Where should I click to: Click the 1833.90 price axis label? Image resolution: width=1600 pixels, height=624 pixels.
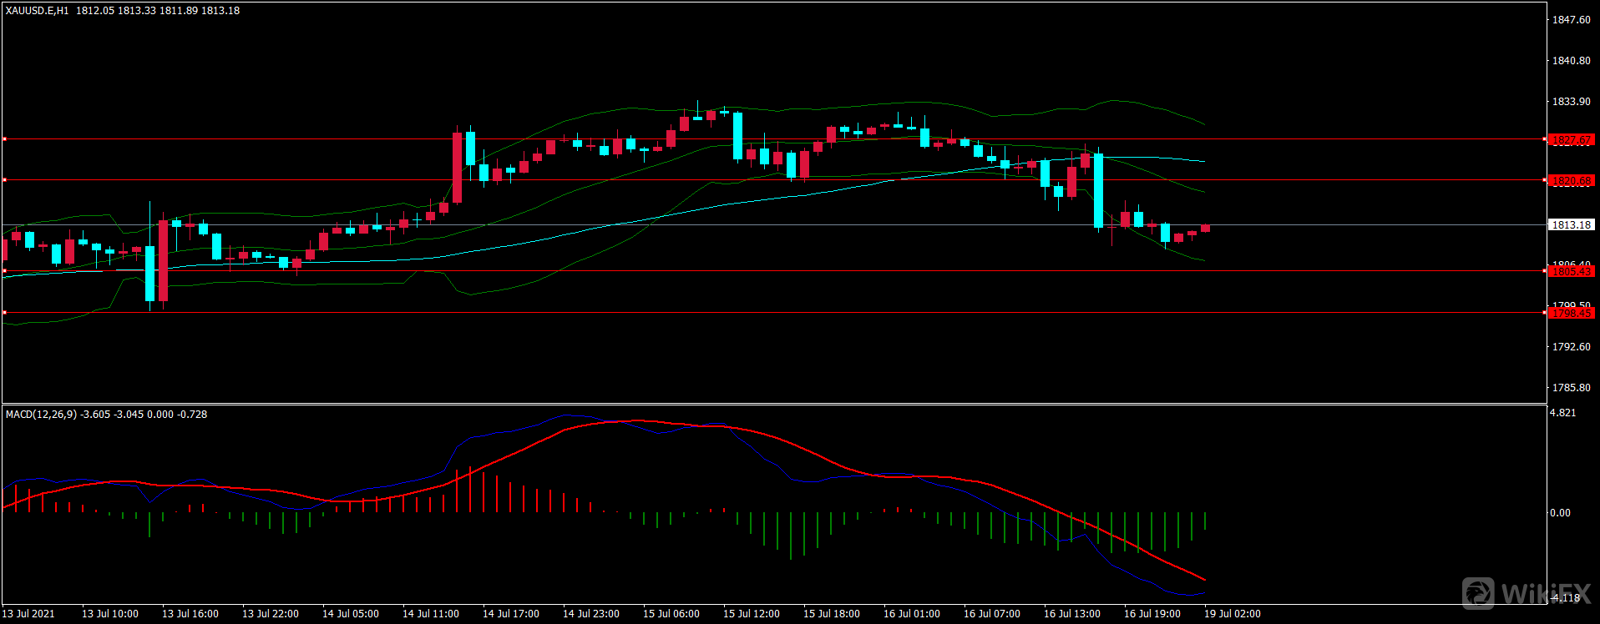click(x=1571, y=102)
